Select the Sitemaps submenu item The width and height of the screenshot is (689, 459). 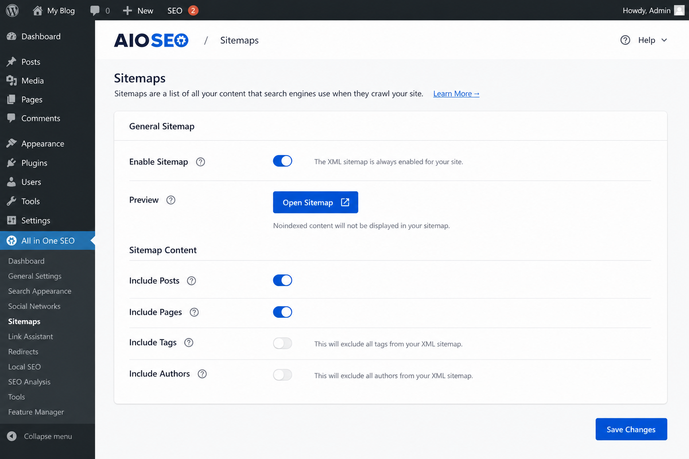click(x=24, y=321)
